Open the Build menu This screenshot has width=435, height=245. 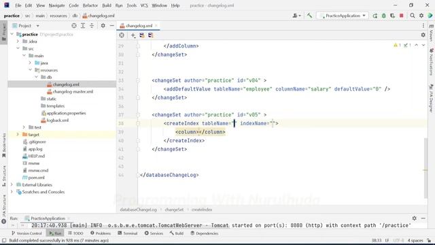(x=107, y=5)
